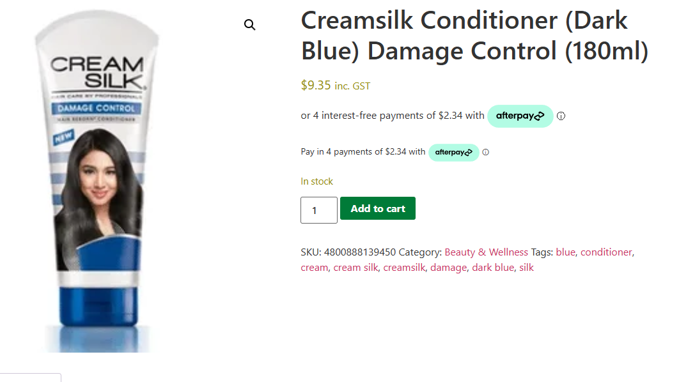Click the In stock status text

coord(316,181)
